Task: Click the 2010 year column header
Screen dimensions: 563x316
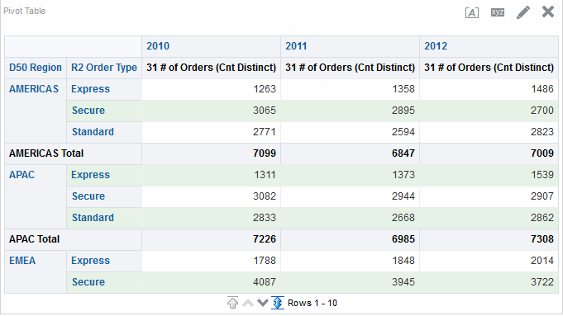Action: pos(158,46)
